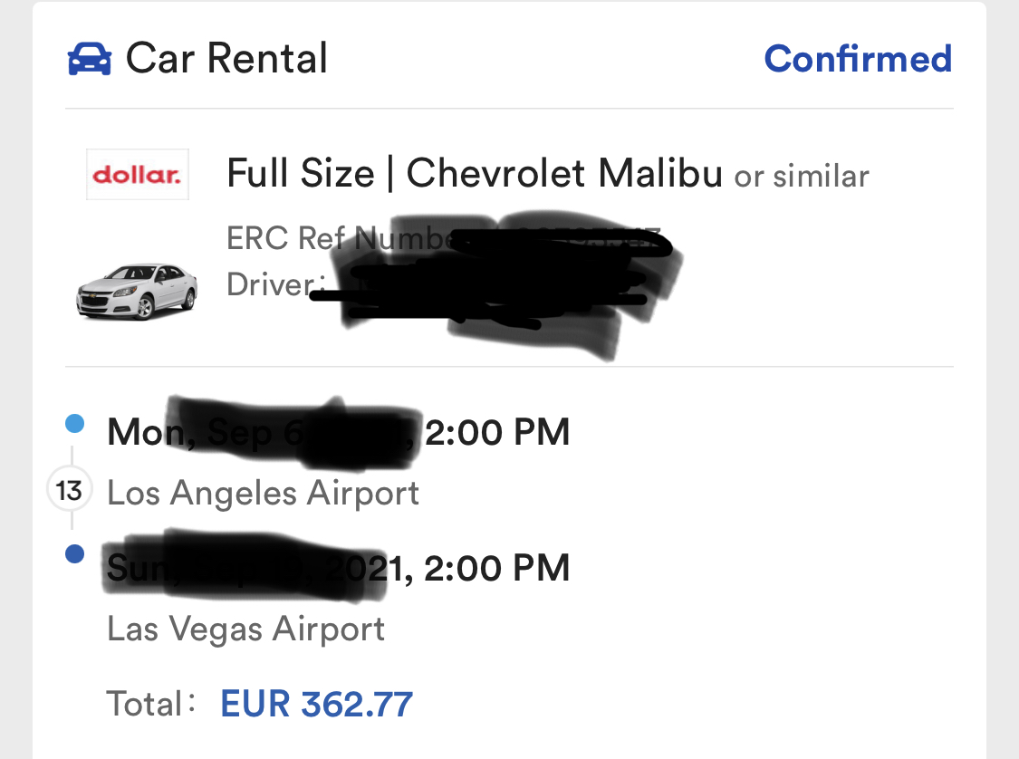
Task: Tap the Confirmed status link
Action: click(x=858, y=59)
